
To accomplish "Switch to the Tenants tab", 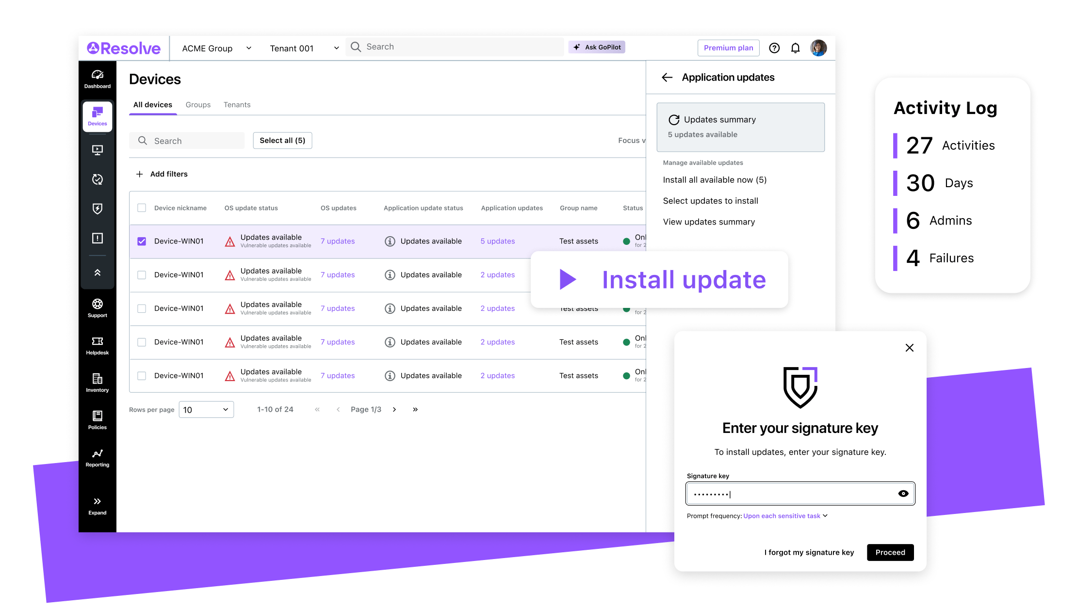I will click(x=237, y=104).
